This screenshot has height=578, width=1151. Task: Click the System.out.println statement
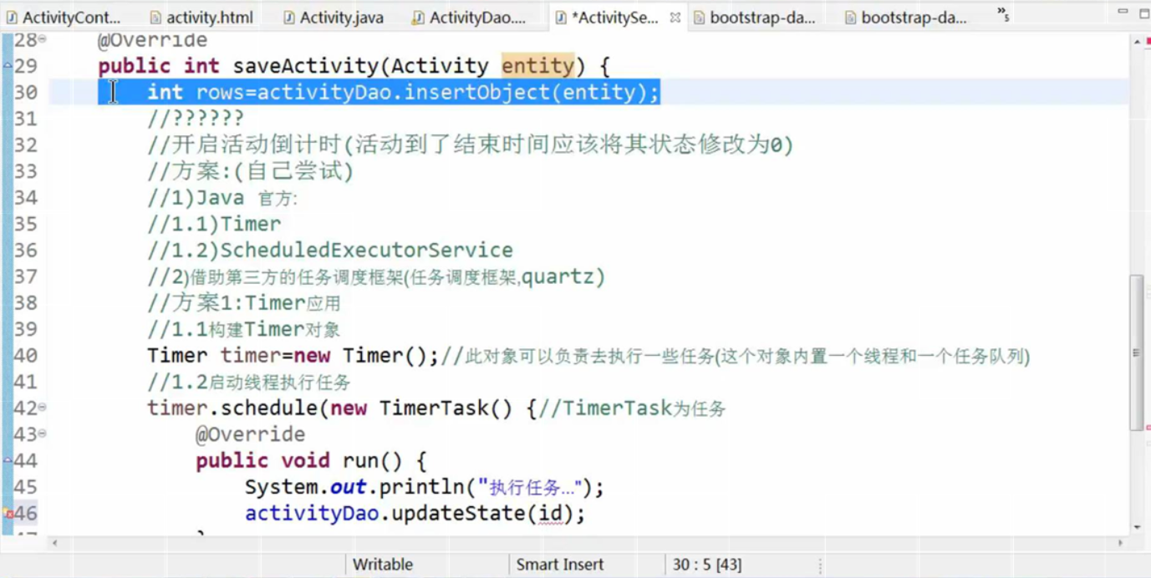424,487
